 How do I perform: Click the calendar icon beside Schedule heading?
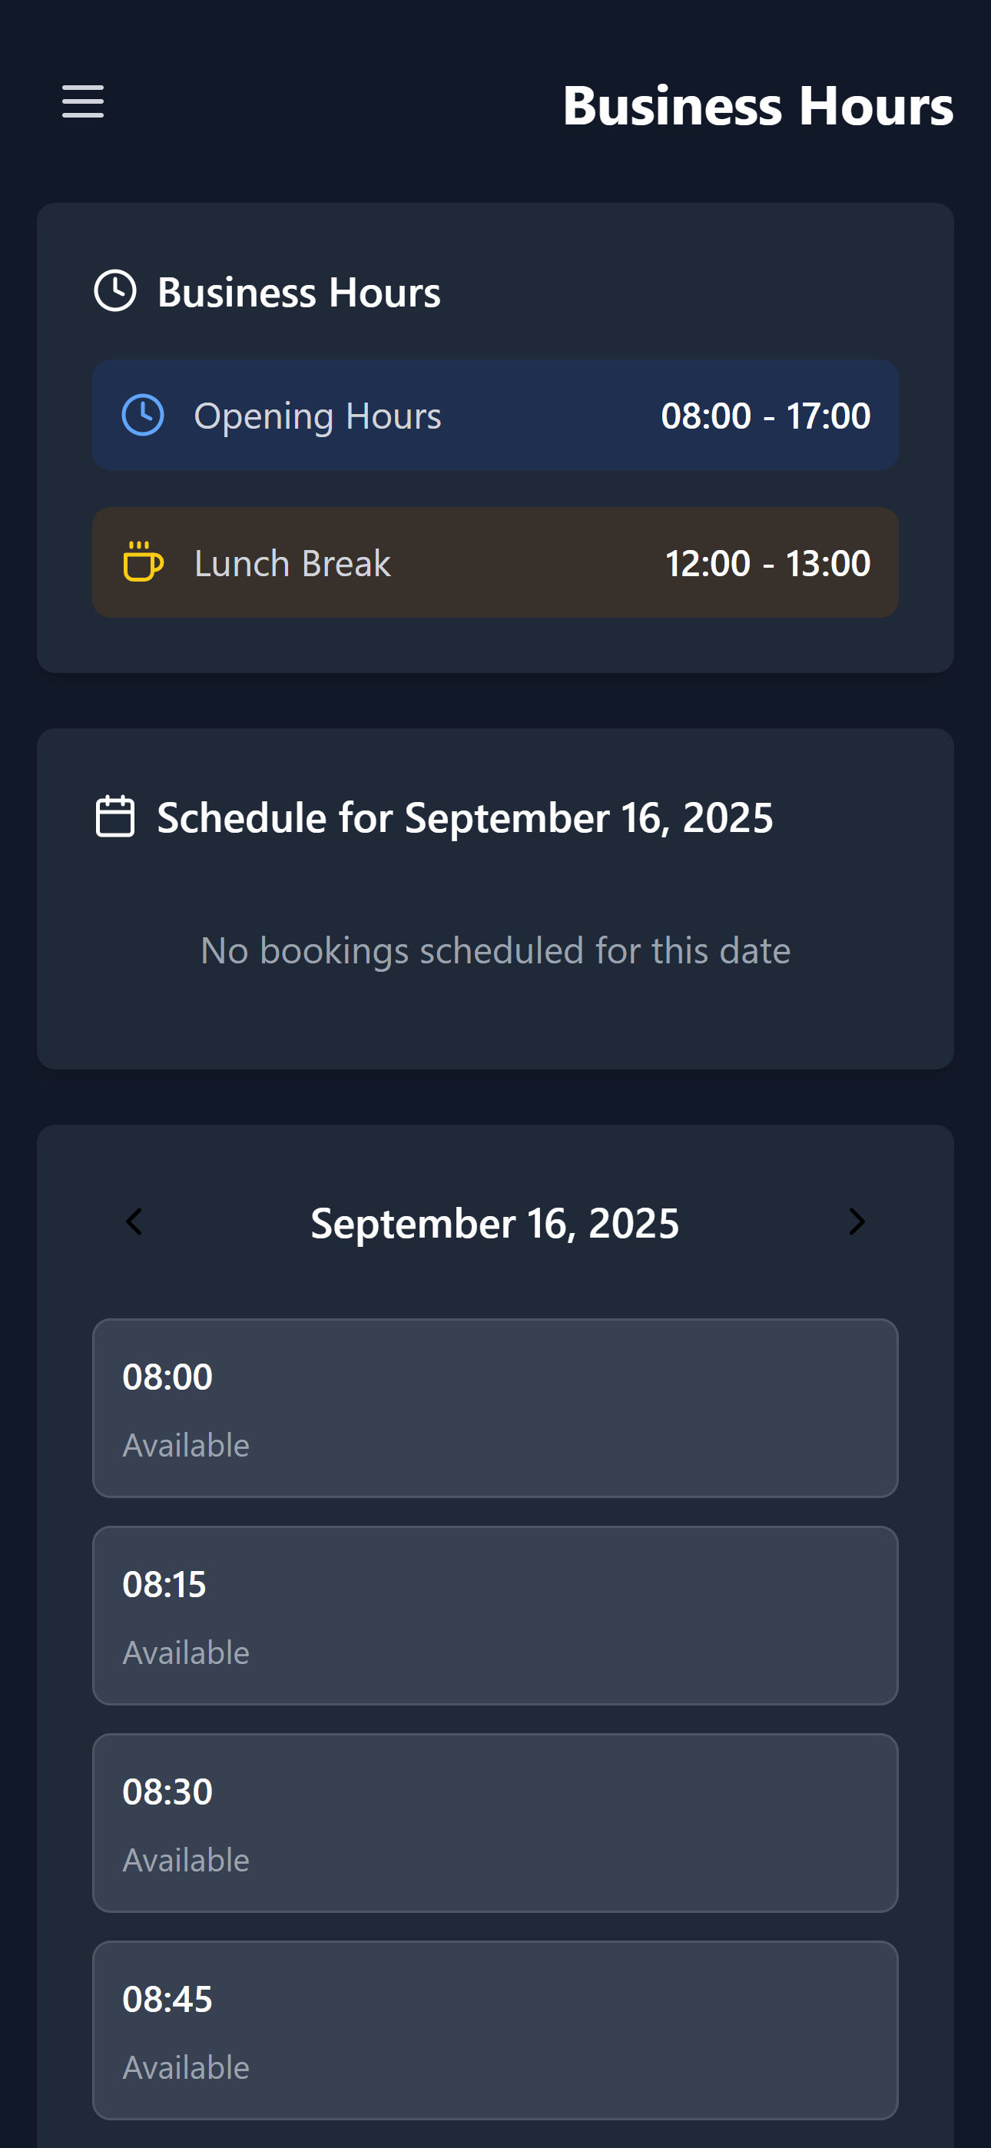115,817
